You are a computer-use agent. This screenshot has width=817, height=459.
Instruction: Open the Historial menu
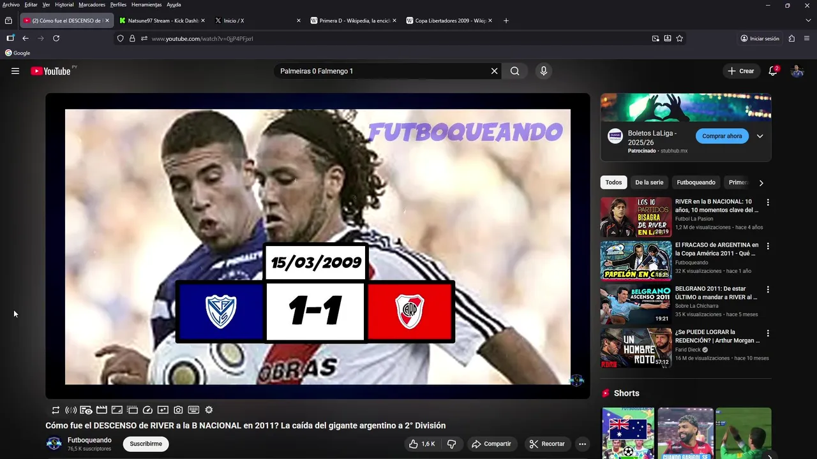[x=64, y=4]
